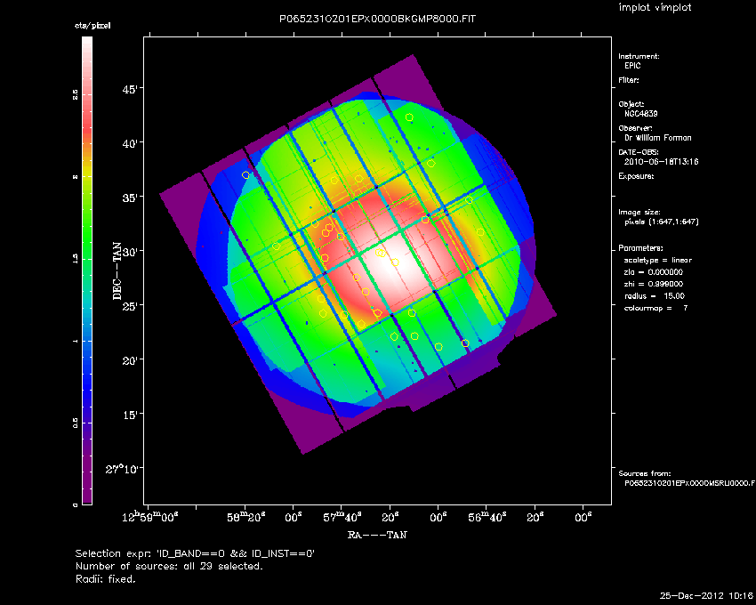Select the observer name Dr William Forman

point(657,138)
